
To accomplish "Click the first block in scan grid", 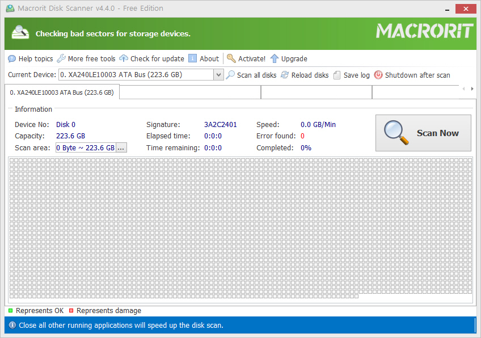I will click(x=12, y=160).
